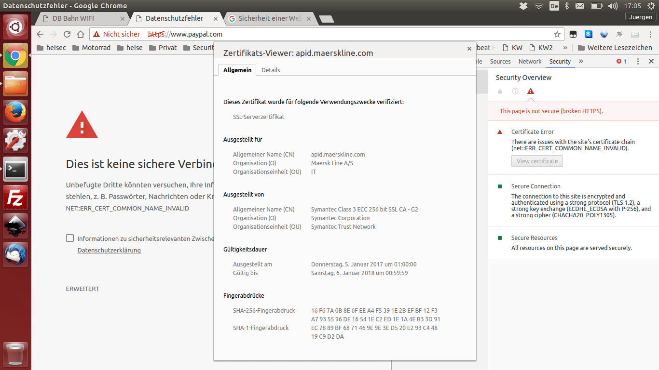Expand the ERWEITERT advanced section

point(82,289)
